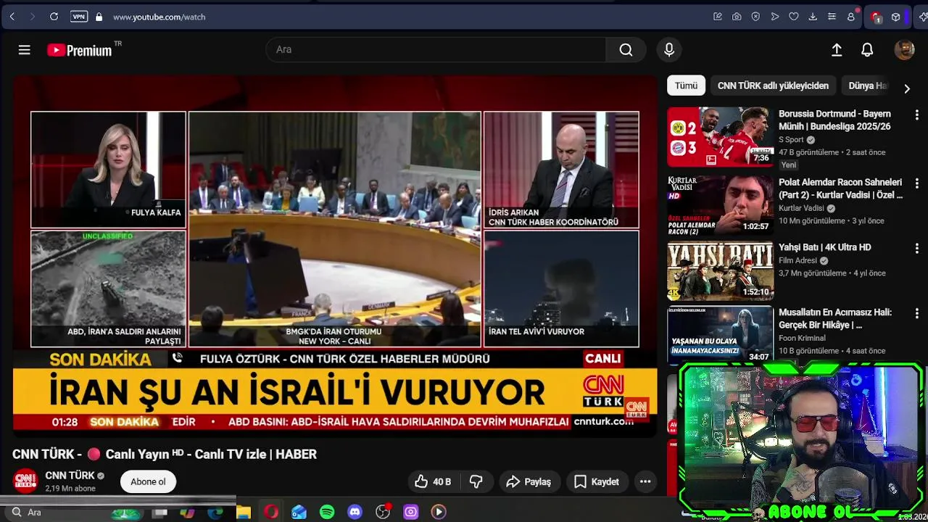Open Opera browser taskbar icon
The image size is (928, 522).
(271, 512)
